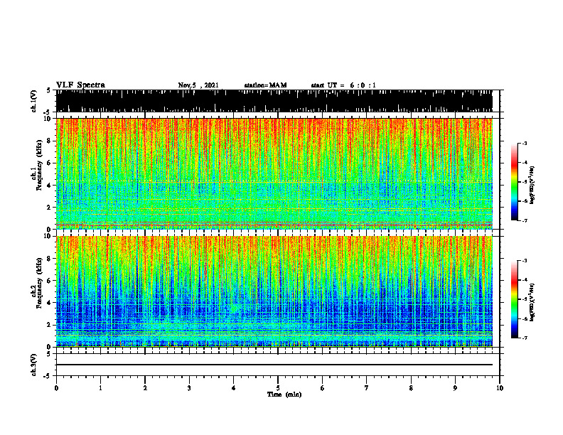Click the "Time (min)" axis title
Viewport: 563px width, 435px height.
[284, 394]
